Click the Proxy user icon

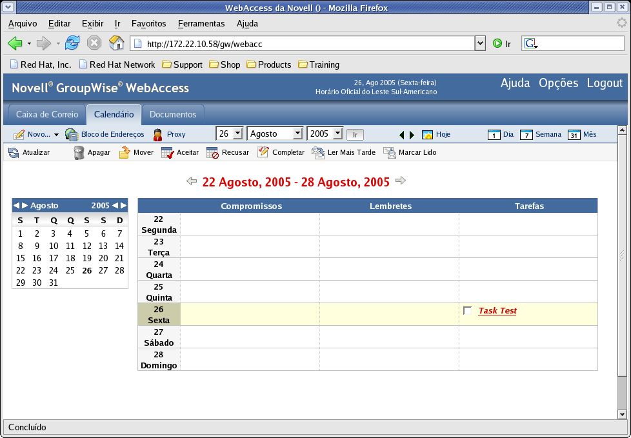coord(157,135)
